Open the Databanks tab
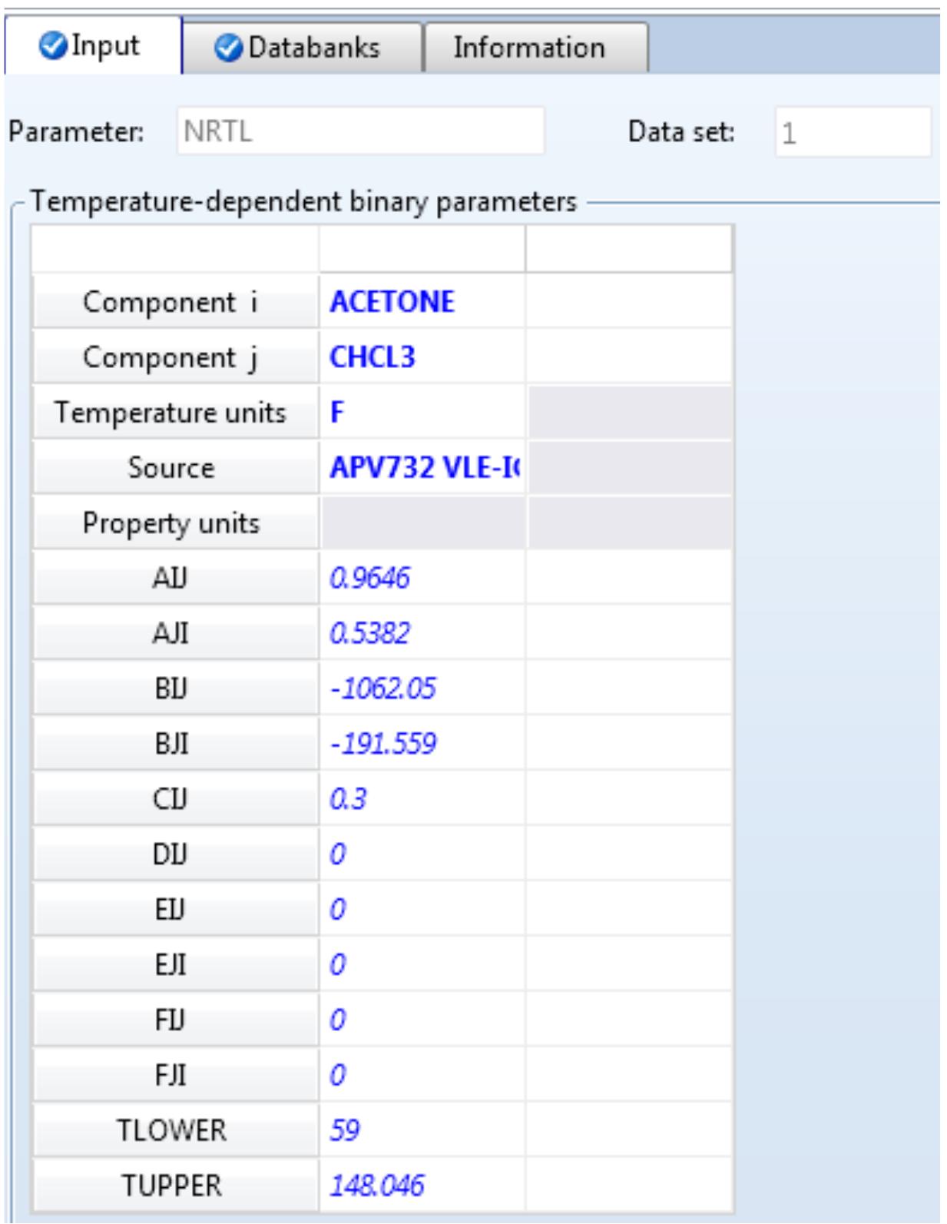947x1224 pixels. click(302, 48)
